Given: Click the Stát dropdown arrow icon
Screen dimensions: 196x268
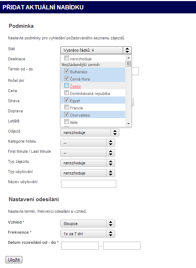Looking at the screenshot, I should point(127,50).
